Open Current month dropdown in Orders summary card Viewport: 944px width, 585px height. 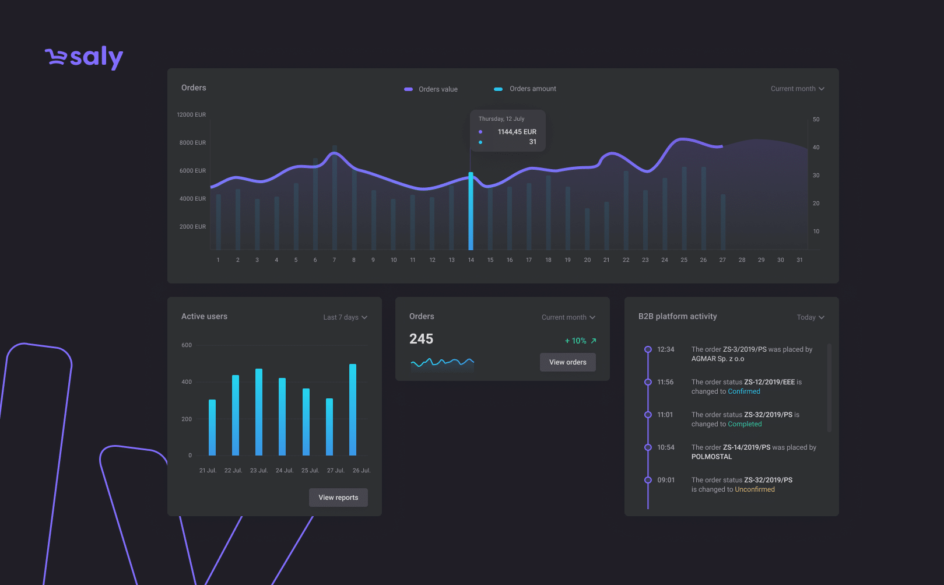pos(568,317)
